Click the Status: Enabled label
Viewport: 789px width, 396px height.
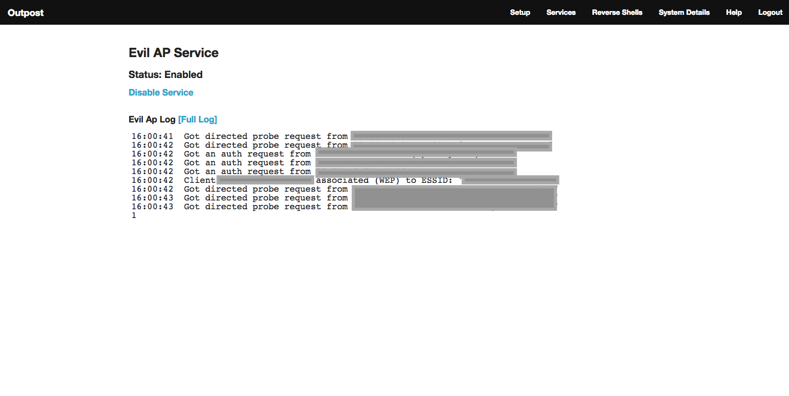165,75
